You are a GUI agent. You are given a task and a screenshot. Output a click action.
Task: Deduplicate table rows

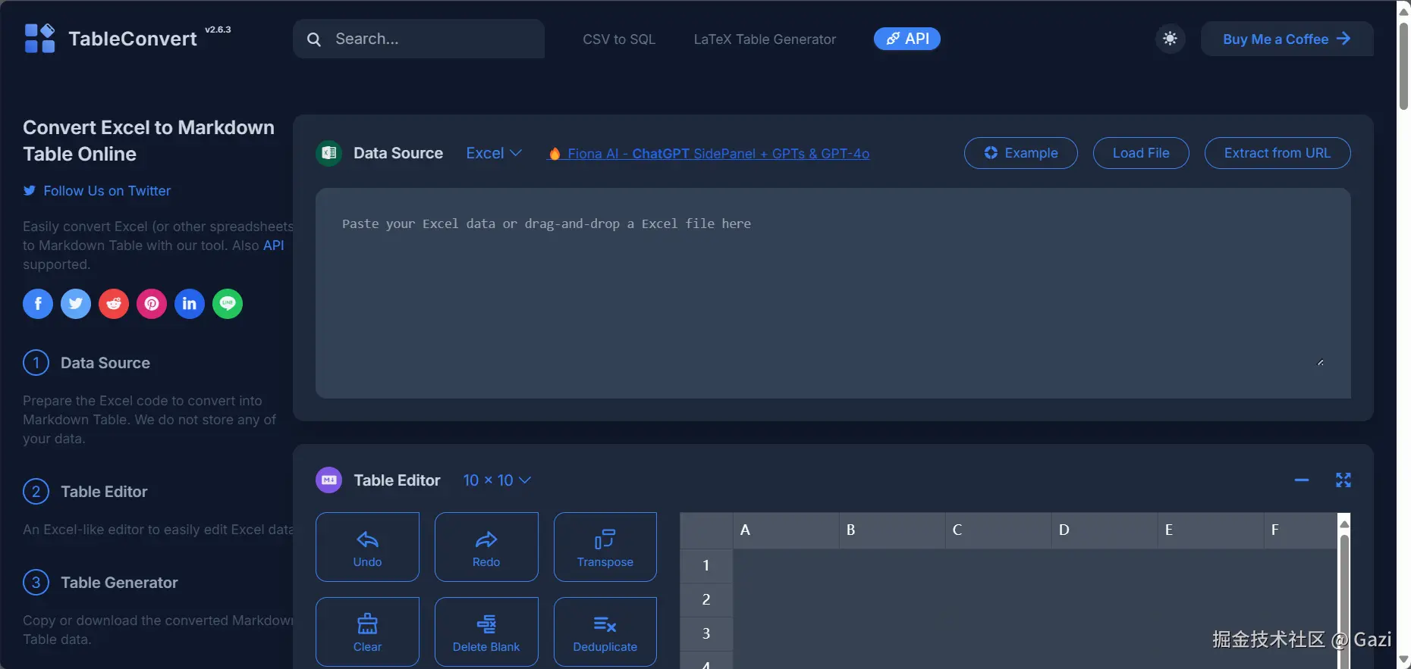(605, 632)
